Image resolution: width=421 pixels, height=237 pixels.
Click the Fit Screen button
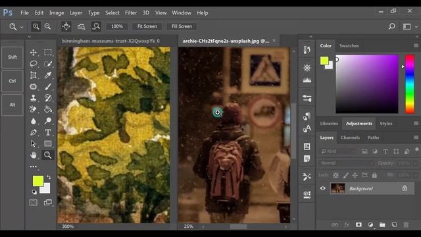tap(147, 26)
